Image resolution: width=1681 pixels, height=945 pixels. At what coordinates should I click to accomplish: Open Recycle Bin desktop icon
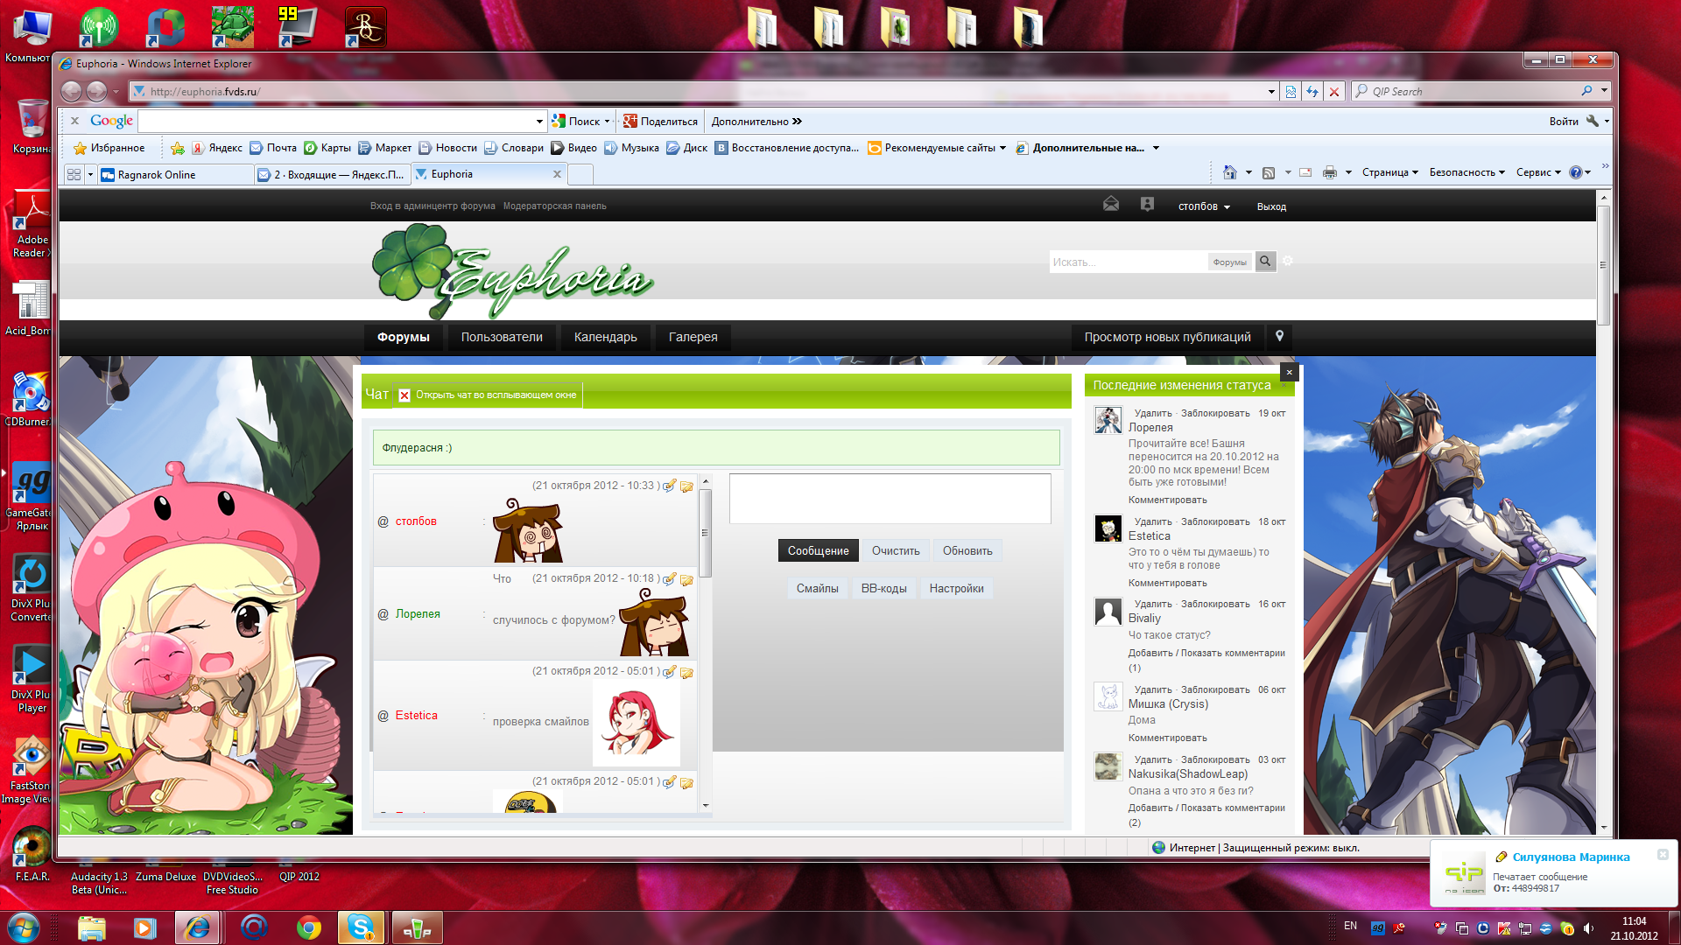pyautogui.click(x=32, y=125)
